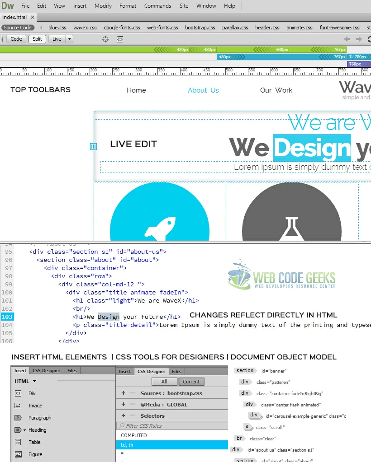The width and height of the screenshot is (371, 462).
Task: Open the Live view options dropdown arrow
Action: click(70, 39)
